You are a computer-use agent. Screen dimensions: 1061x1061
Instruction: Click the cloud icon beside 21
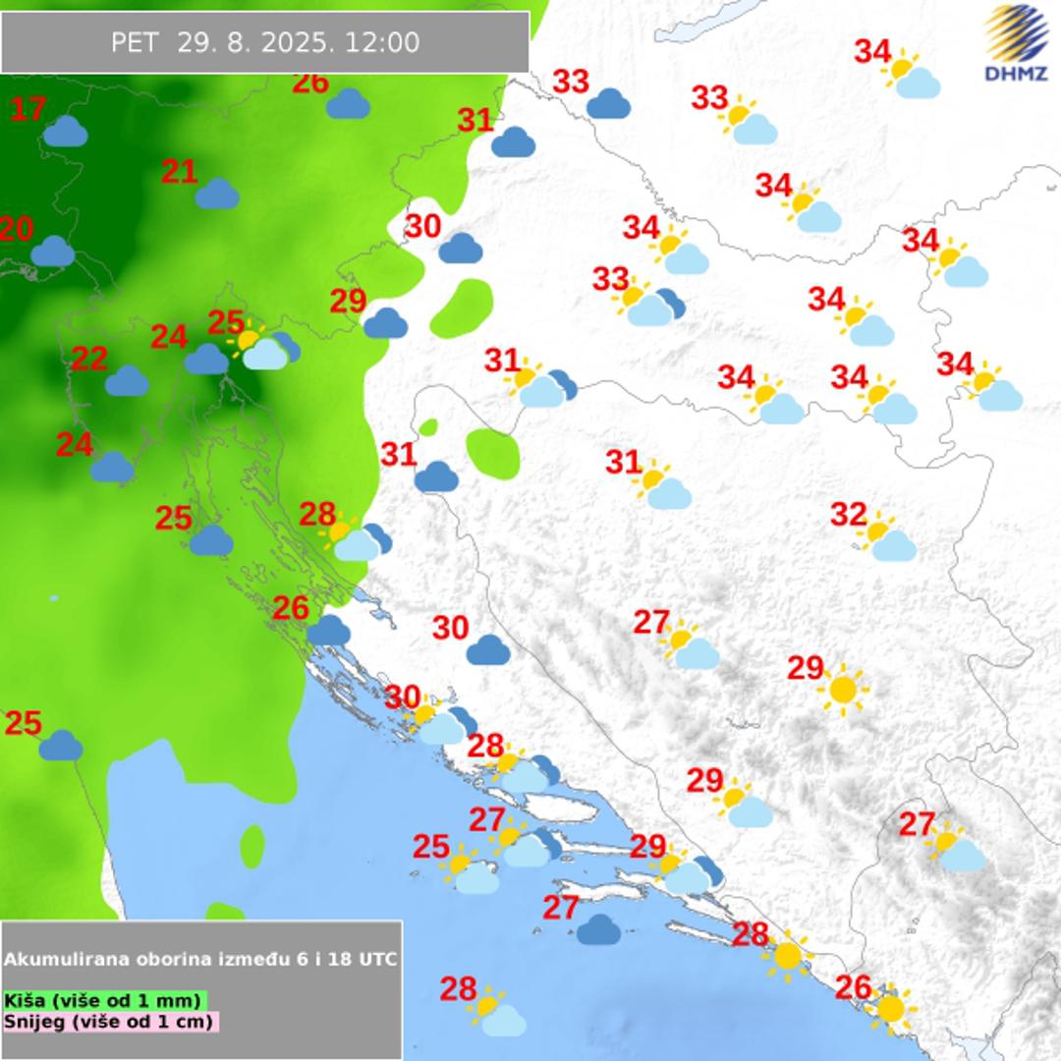pyautogui.click(x=217, y=195)
